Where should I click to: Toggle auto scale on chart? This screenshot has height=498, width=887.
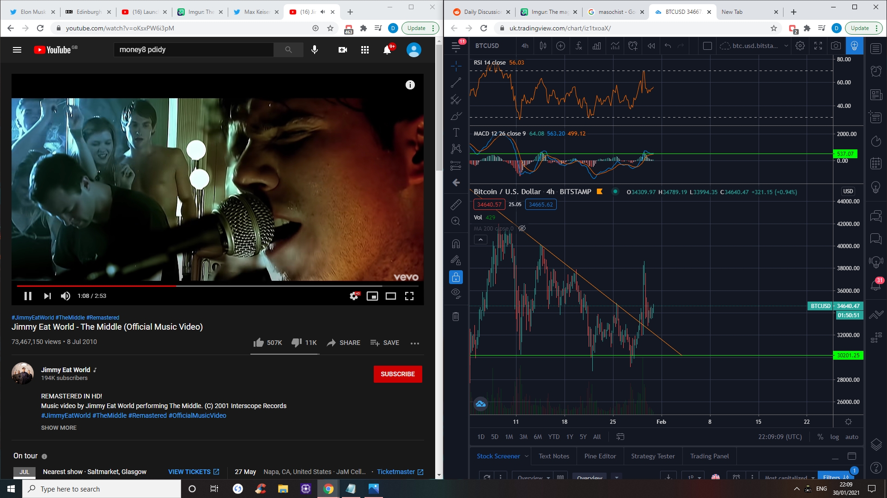click(x=852, y=437)
